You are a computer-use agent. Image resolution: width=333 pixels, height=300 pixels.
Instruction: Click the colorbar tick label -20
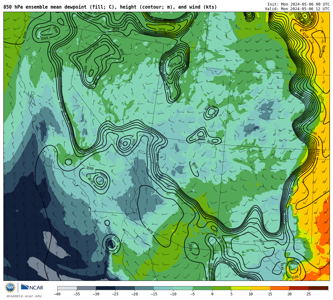[135, 294]
